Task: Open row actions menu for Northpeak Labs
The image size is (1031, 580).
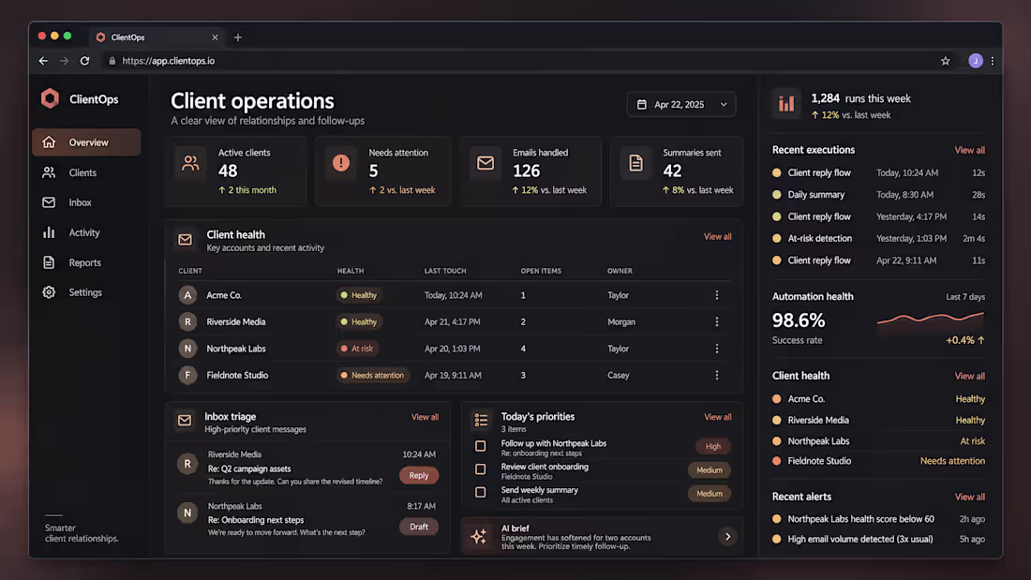Action: coord(717,349)
